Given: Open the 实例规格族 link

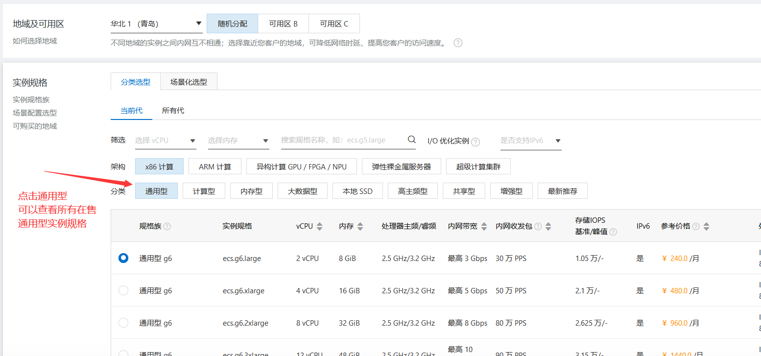Looking at the screenshot, I should click(x=31, y=99).
